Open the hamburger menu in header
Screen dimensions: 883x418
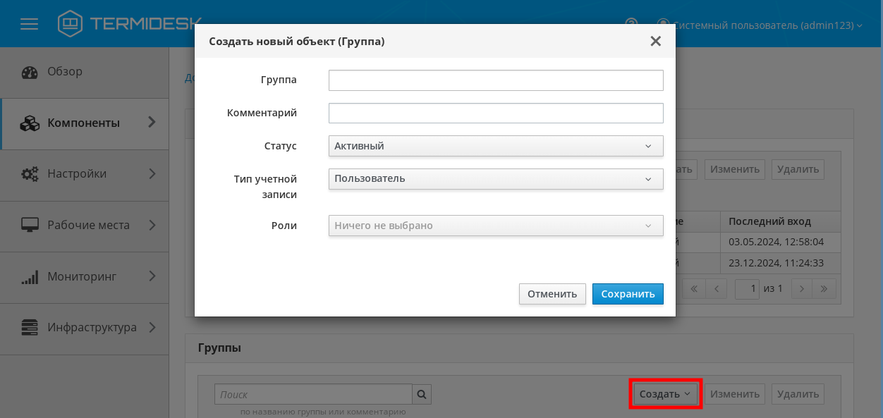click(29, 24)
